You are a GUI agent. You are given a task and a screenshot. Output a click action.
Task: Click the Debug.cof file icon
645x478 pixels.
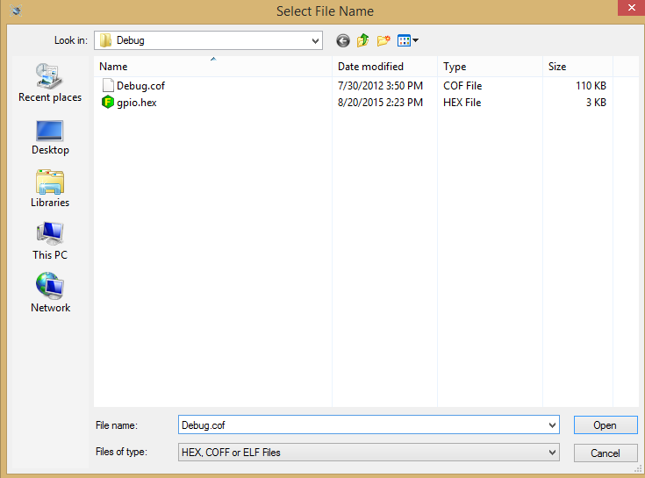tap(108, 85)
